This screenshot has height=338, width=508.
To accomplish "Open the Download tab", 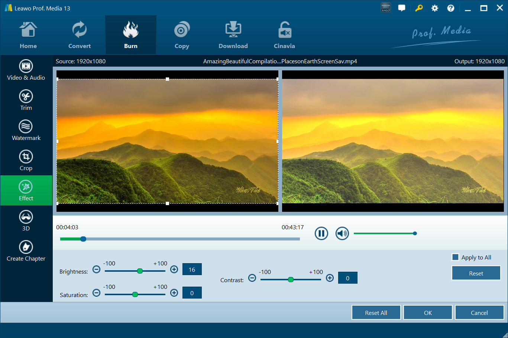I will coord(233,35).
